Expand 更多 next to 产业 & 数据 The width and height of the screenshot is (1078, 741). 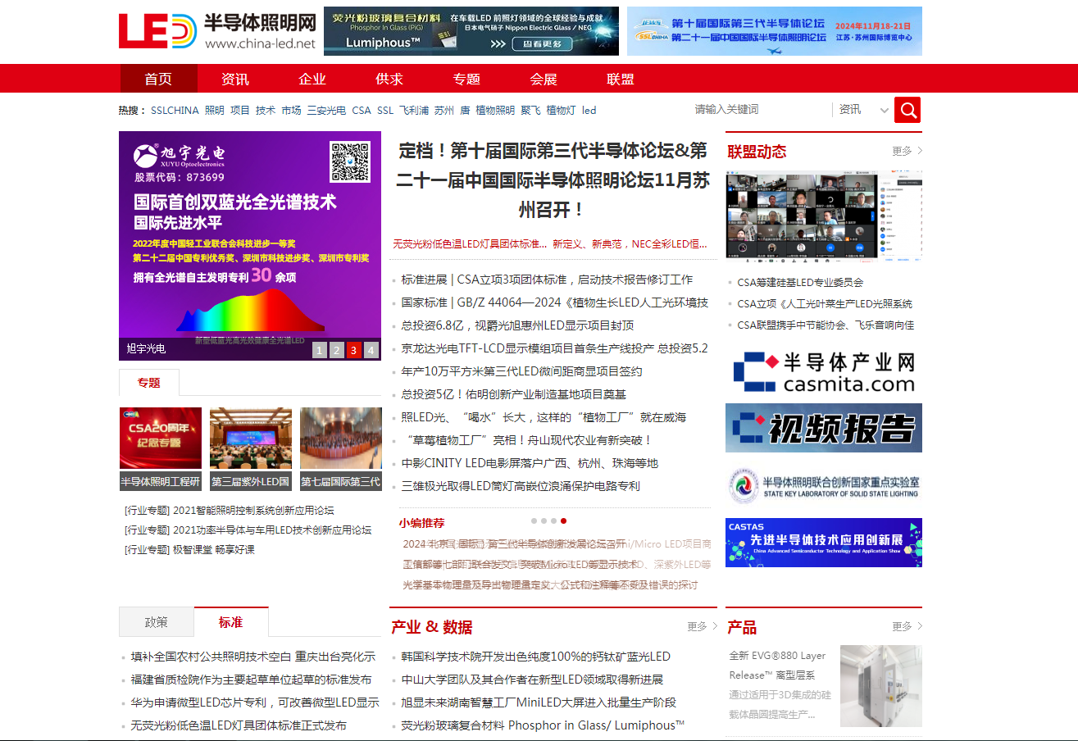tap(702, 626)
